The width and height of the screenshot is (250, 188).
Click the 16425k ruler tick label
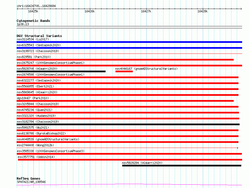click(33, 11)
